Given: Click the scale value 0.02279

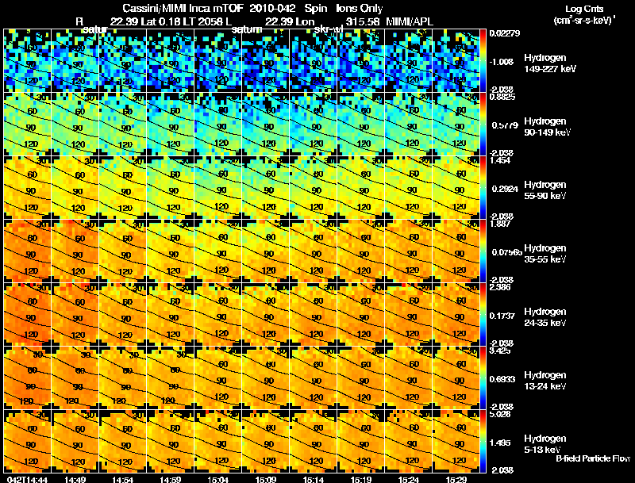Looking at the screenshot, I should click(505, 33).
